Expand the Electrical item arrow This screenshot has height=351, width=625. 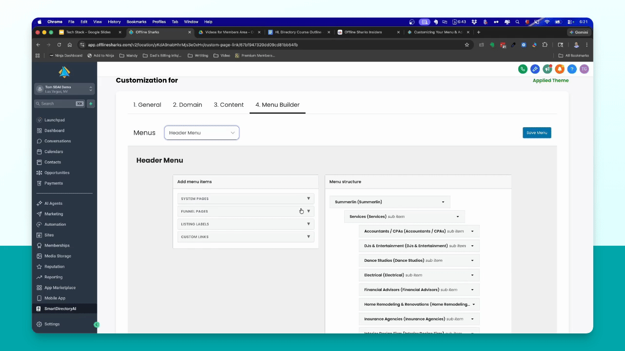coord(472,275)
